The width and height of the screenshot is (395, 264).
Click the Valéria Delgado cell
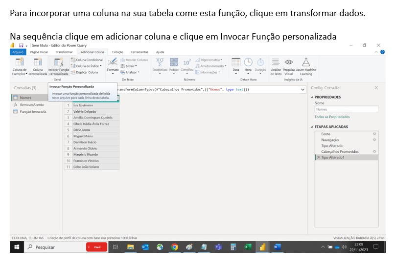[96, 112]
